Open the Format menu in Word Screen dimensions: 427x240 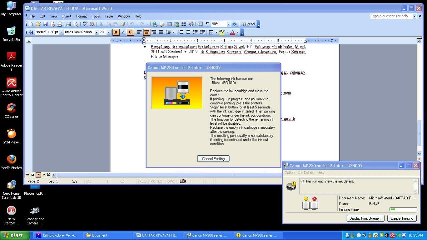(81, 16)
